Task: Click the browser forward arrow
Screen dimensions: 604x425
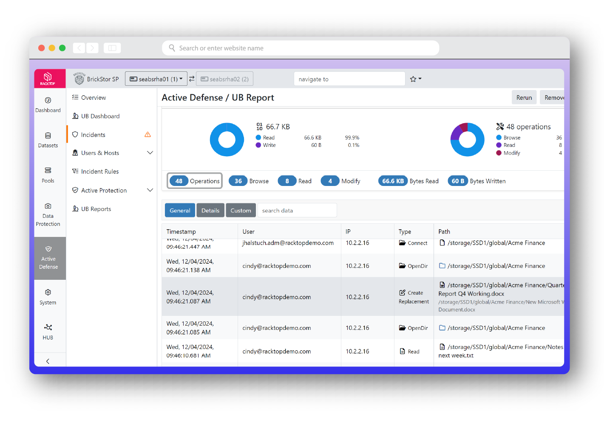Action: click(92, 48)
